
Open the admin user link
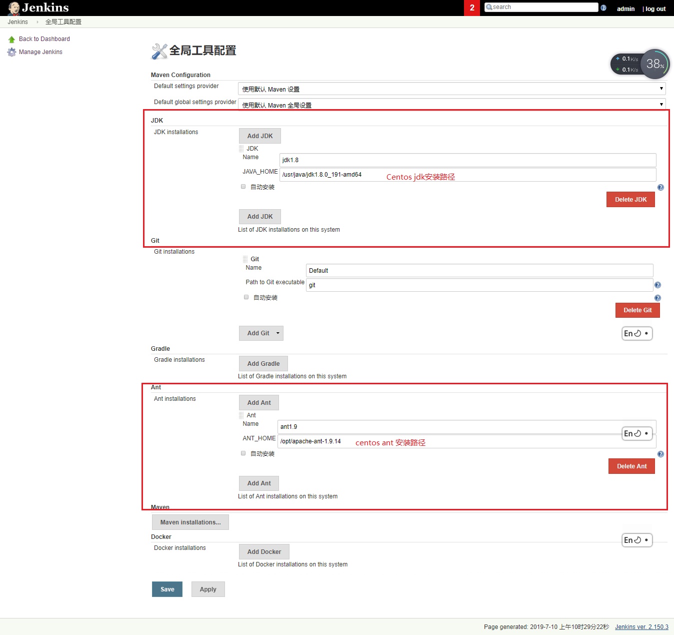point(625,9)
